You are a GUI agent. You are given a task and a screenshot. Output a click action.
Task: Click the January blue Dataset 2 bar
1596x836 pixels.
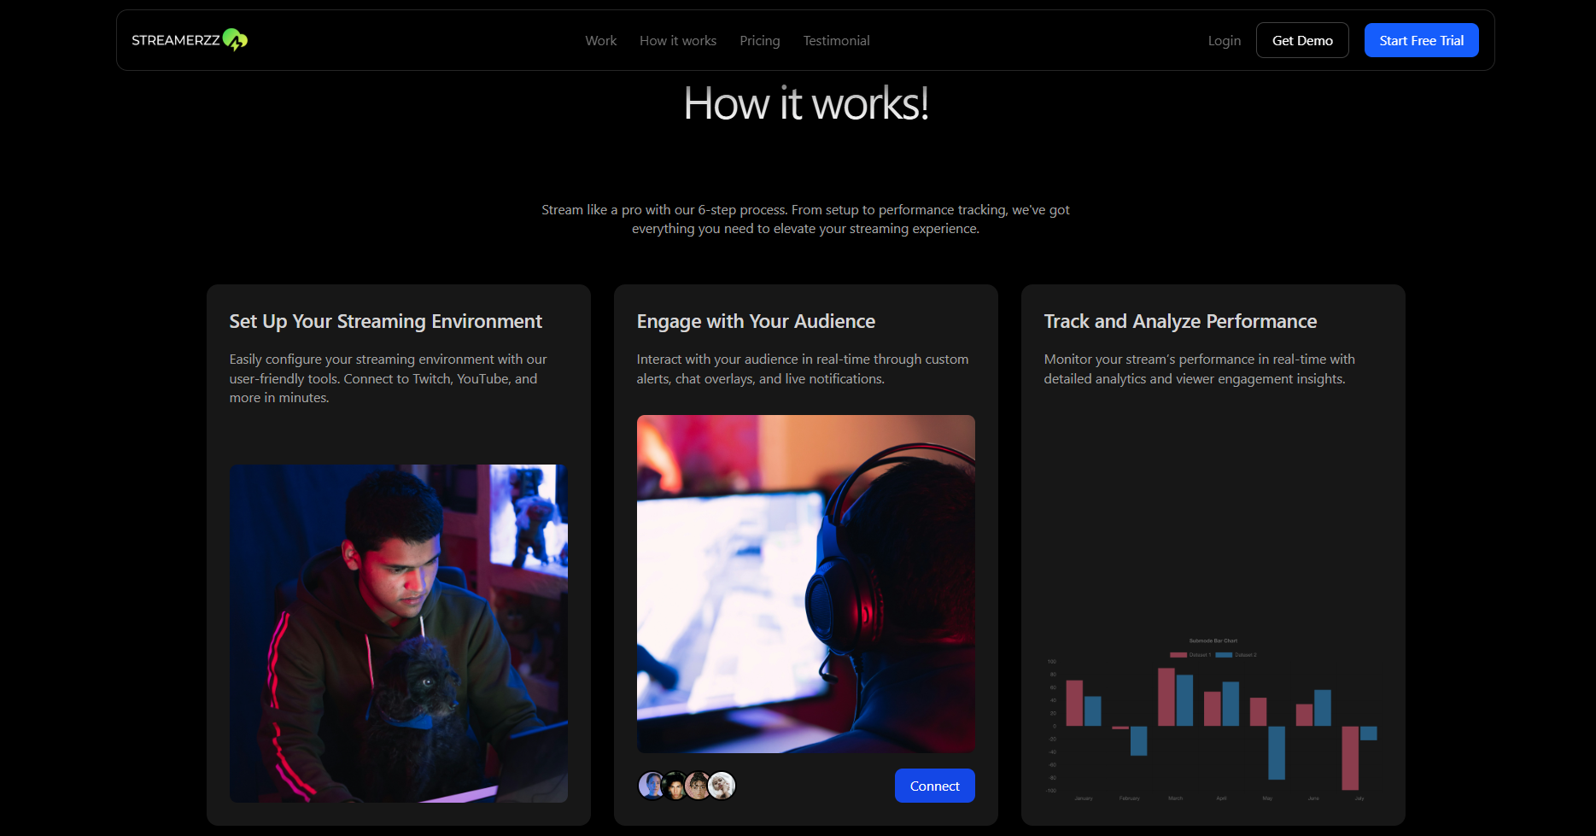(1093, 711)
